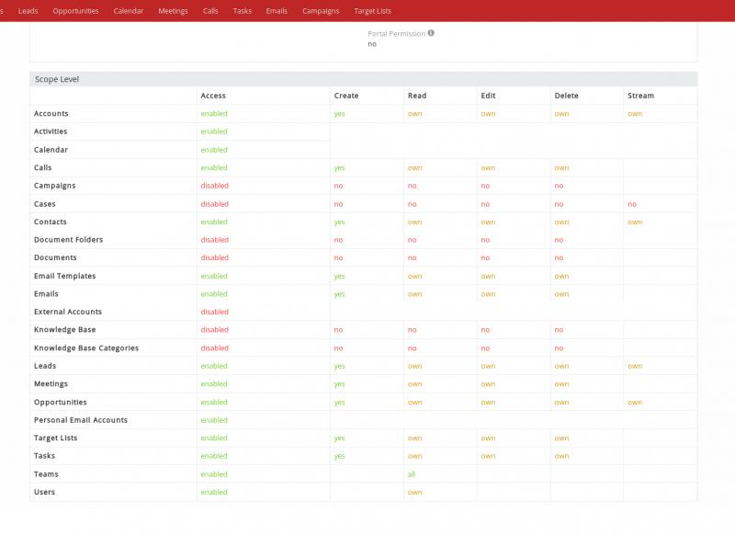Click the Scope Level panel header
The width and height of the screenshot is (735, 536).
57,79
